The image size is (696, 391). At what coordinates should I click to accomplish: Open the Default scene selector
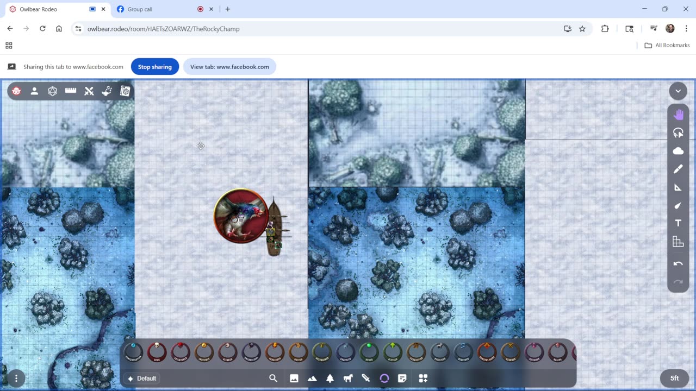coord(142,379)
